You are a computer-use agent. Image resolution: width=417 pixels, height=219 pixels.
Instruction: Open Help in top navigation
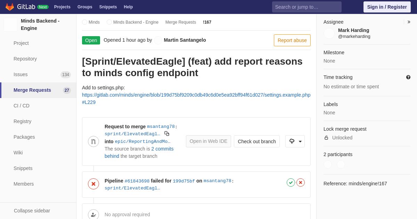pyautogui.click(x=128, y=7)
